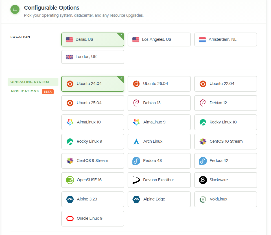Screen dimensions: 271x235
Task: Click the Alpine logo on Alpine Edge
Action: [136, 199]
